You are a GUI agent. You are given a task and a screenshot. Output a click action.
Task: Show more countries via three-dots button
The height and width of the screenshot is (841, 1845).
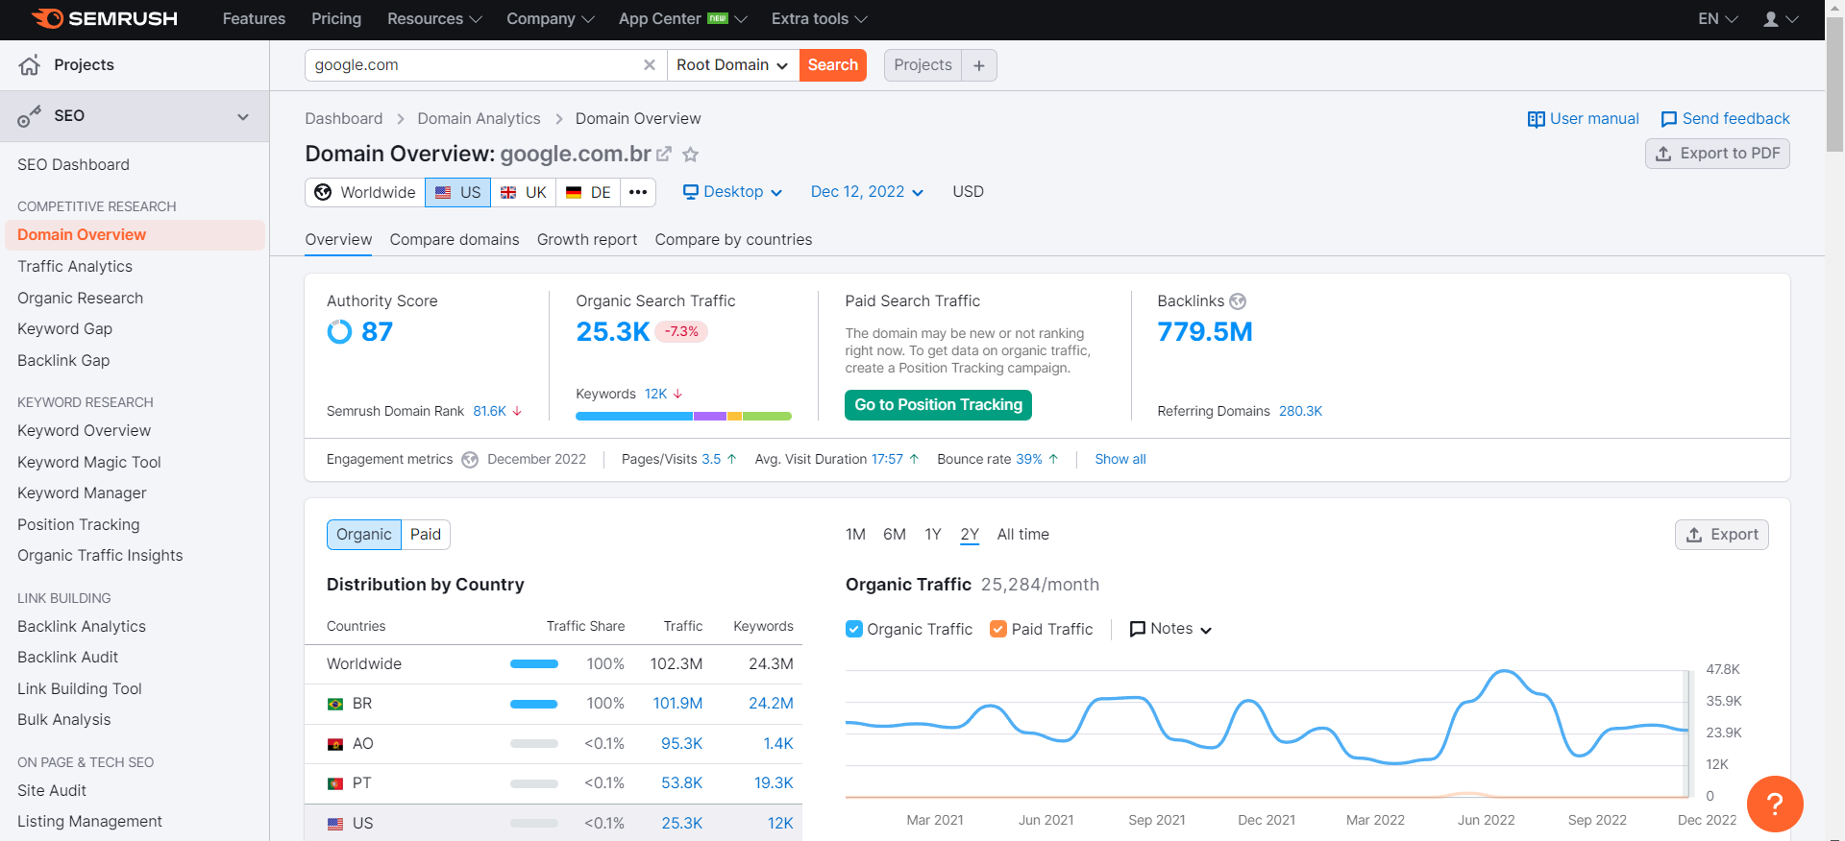tap(638, 192)
